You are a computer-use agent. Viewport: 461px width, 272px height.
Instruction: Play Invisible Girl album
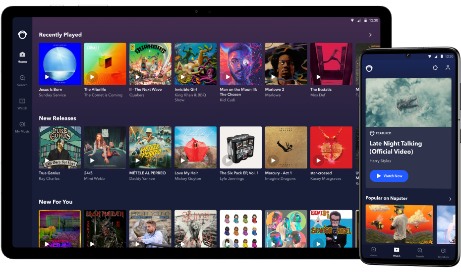point(183,77)
